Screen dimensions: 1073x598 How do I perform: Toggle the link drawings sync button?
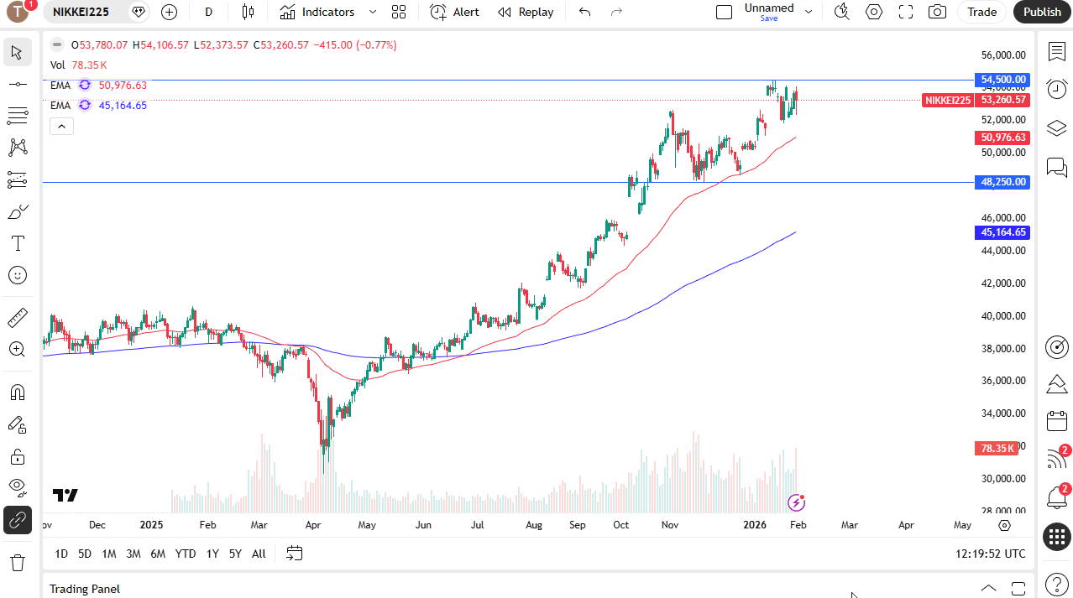click(17, 520)
